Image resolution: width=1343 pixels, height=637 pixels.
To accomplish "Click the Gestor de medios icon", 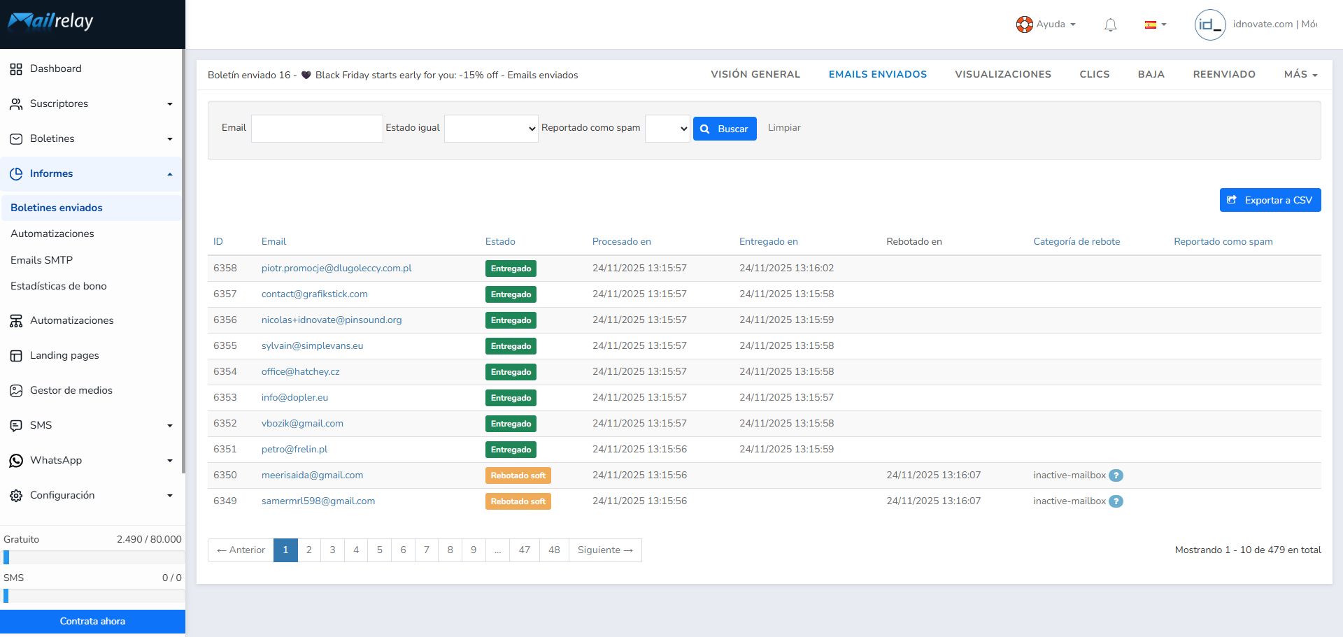I will coord(16,391).
